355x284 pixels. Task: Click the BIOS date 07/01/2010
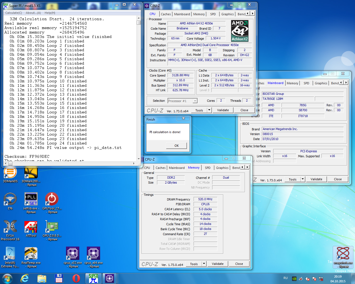click(x=303, y=139)
